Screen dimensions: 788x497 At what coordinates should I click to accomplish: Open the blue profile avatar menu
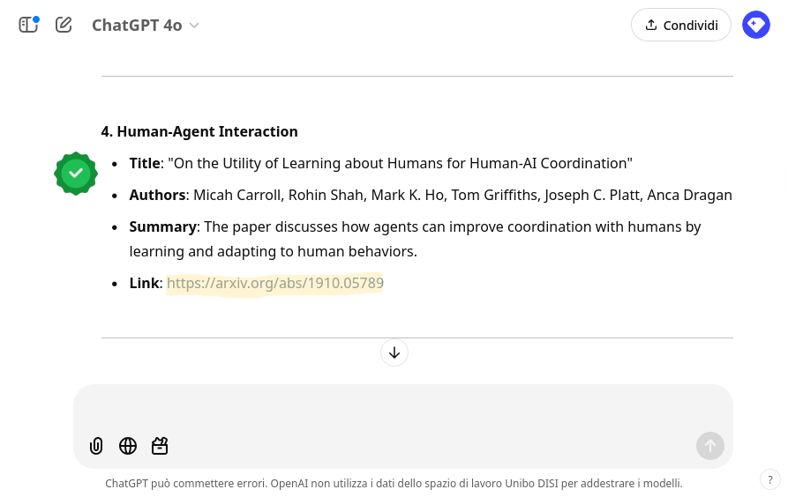(756, 25)
